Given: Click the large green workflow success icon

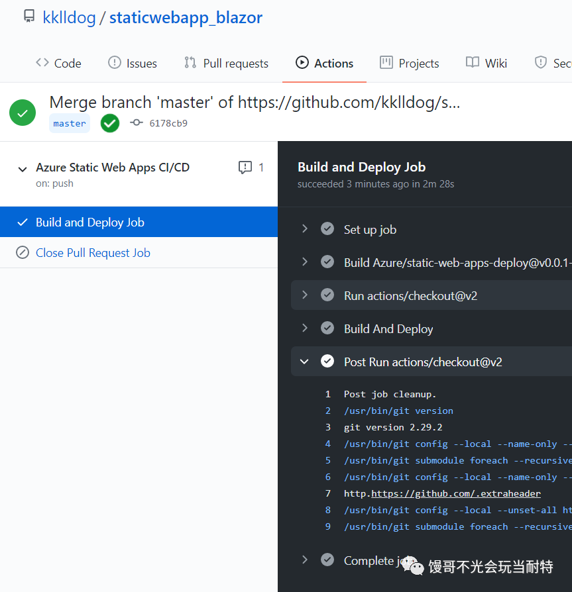Looking at the screenshot, I should (23, 113).
